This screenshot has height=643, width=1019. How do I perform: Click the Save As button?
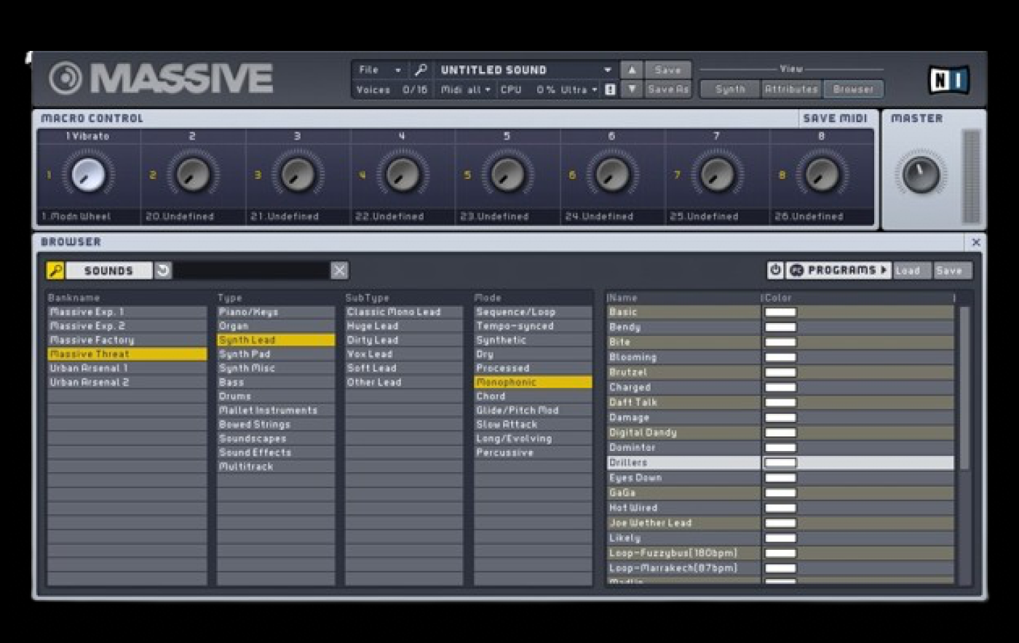tap(667, 89)
